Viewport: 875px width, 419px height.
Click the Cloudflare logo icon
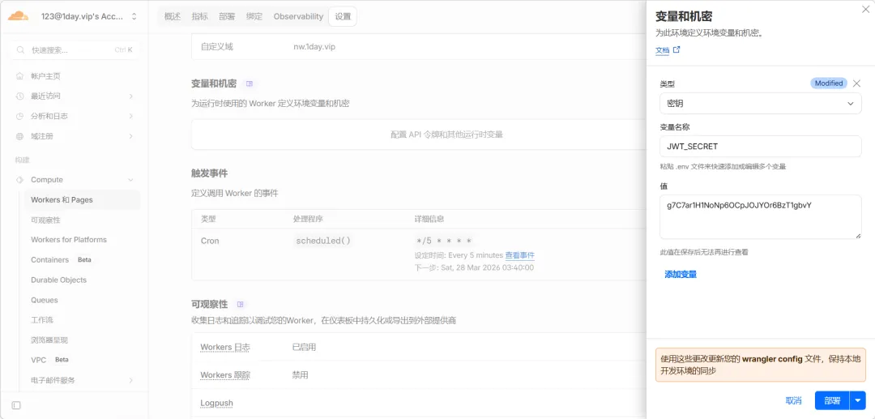pyautogui.click(x=18, y=16)
